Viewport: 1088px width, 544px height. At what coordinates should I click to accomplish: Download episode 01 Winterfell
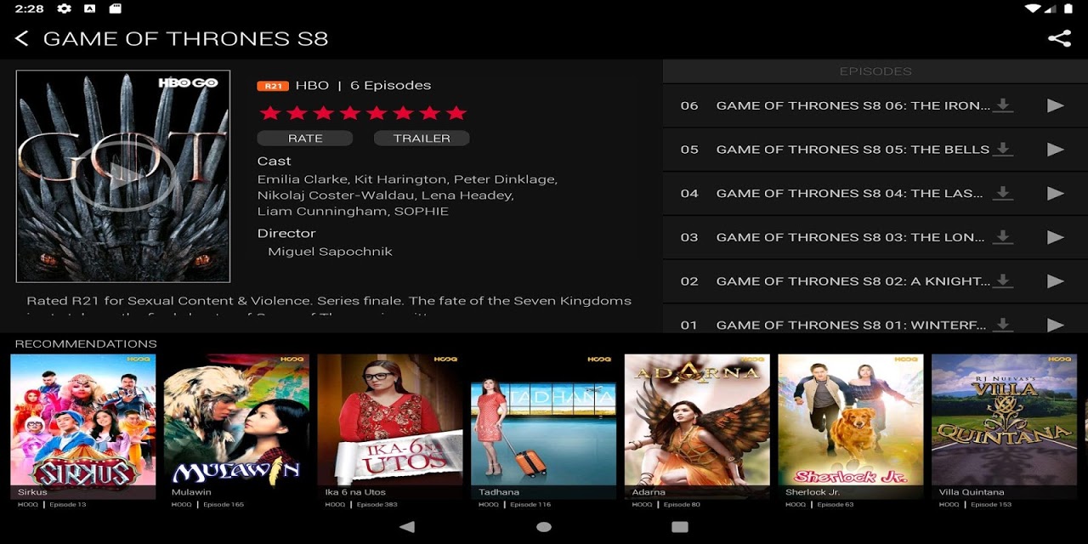tap(1003, 324)
